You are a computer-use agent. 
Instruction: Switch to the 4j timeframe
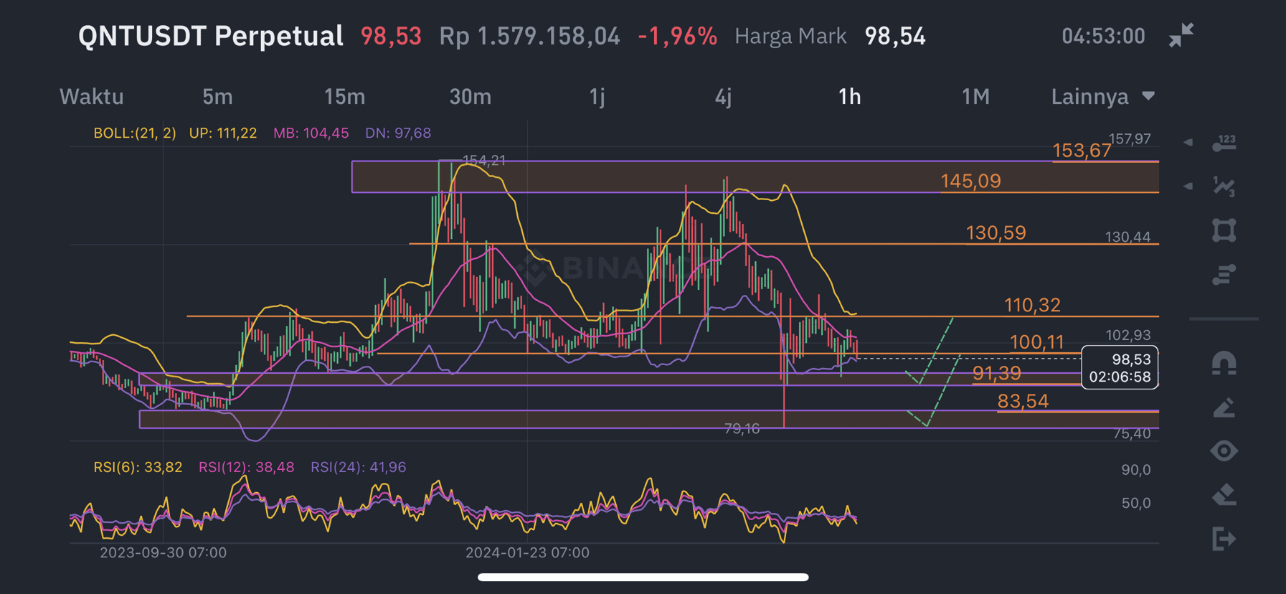pos(723,97)
